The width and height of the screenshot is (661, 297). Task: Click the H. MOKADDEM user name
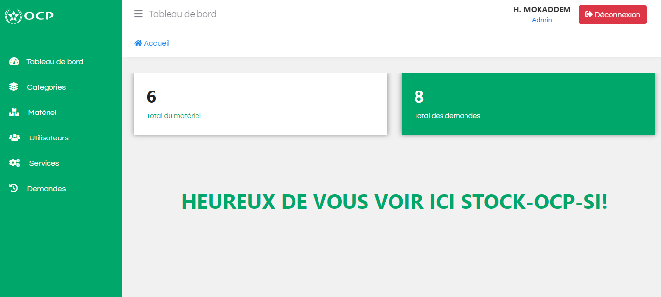tap(542, 10)
